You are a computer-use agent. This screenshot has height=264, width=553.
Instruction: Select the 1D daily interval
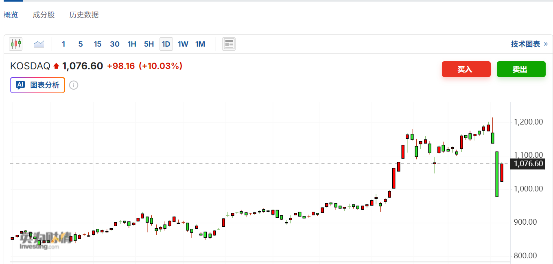[x=166, y=44]
